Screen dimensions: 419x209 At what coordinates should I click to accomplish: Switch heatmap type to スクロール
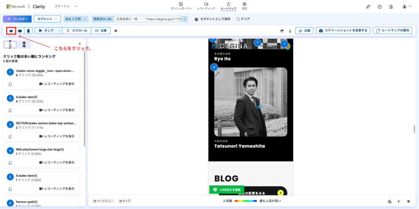pyautogui.click(x=77, y=31)
